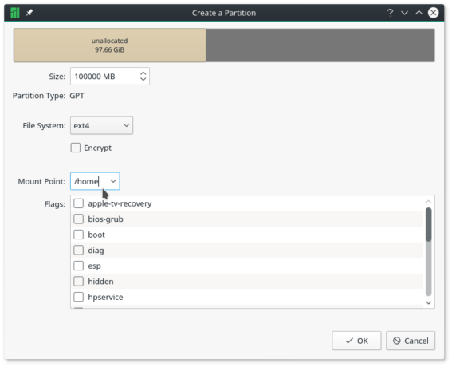This screenshot has width=452, height=367.
Task: Increase partition size with up arrow
Action: coord(143,73)
